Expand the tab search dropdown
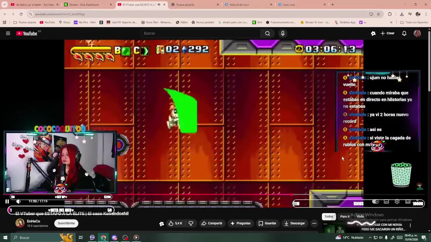The image size is (431, 242). [4, 5]
